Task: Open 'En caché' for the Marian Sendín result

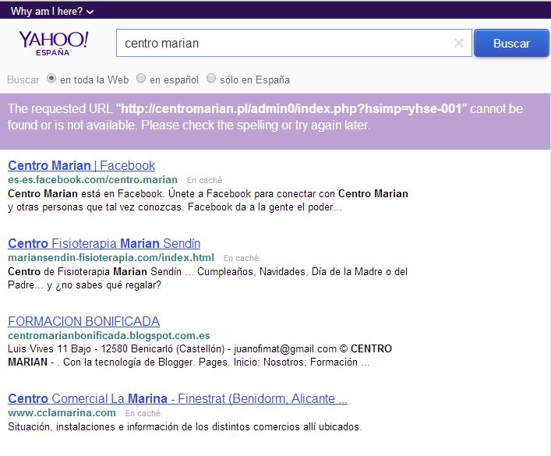Action: pos(241,258)
